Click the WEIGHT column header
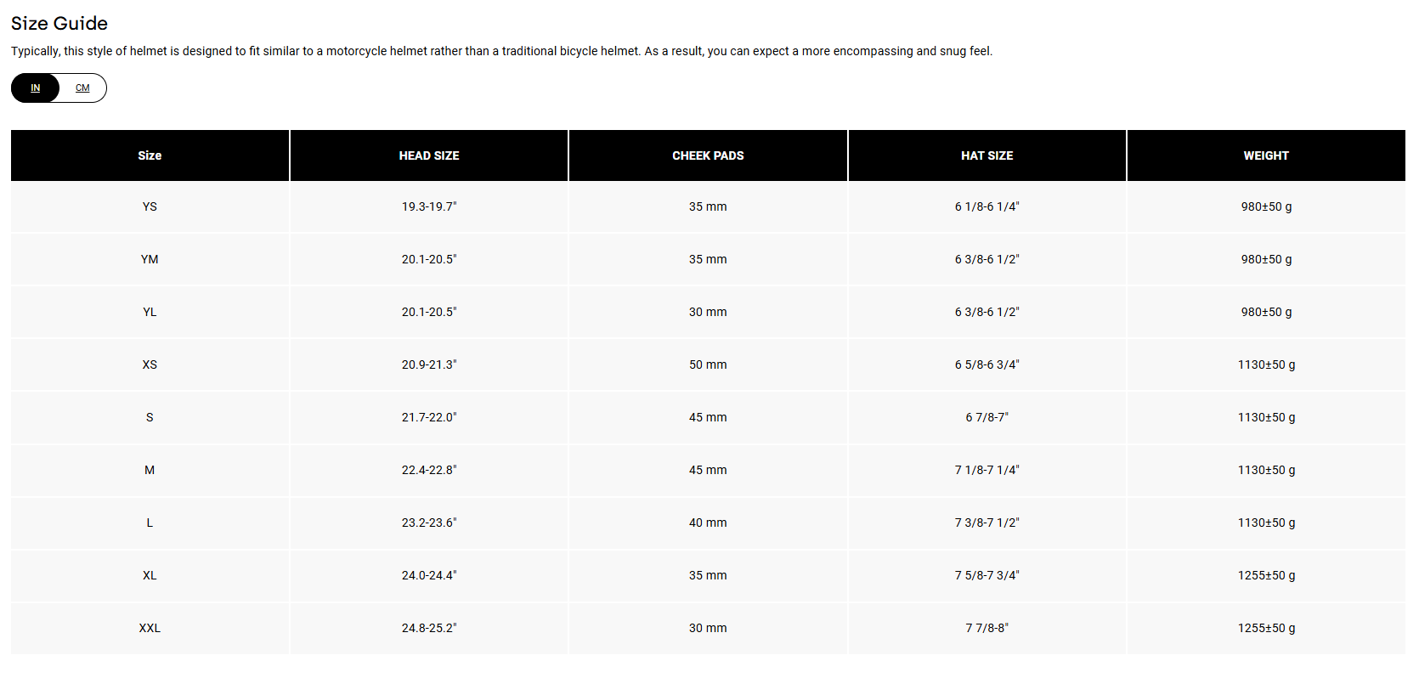 click(x=1266, y=155)
